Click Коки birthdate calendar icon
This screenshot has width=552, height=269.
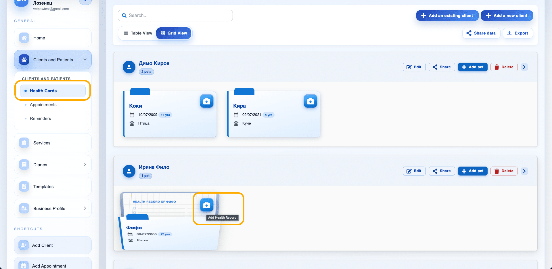pos(132,115)
